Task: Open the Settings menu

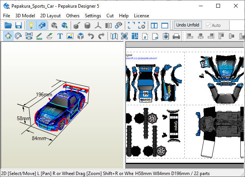Action: pyautogui.click(x=93, y=16)
